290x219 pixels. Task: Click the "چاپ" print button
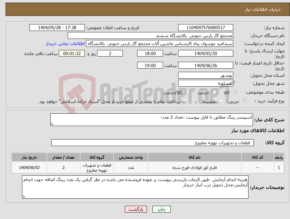click(161, 209)
